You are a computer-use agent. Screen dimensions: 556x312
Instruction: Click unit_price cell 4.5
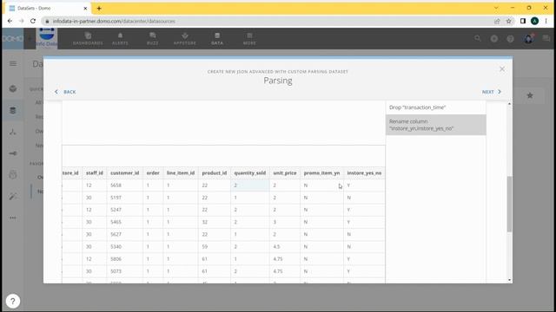[285, 246]
